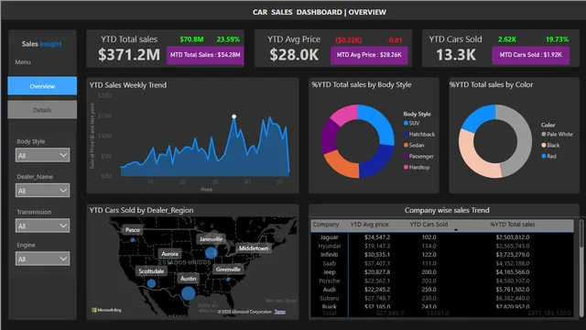Click the MTD Total Sales purple badge

pos(205,55)
